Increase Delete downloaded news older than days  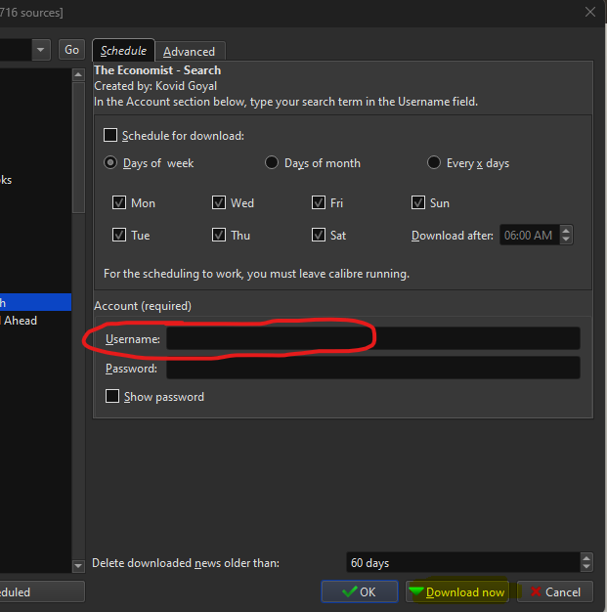coord(586,558)
